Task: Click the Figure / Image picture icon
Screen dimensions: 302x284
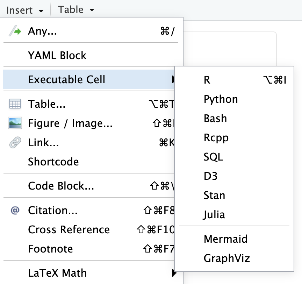Action: 15,123
